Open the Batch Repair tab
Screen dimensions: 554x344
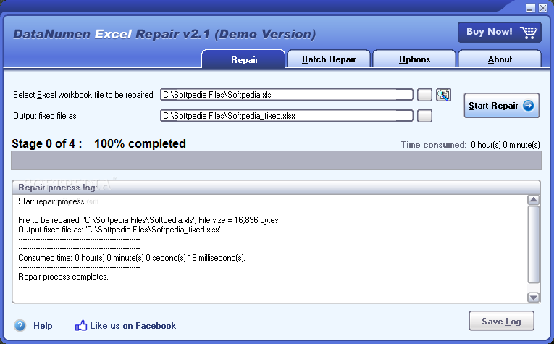[329, 59]
